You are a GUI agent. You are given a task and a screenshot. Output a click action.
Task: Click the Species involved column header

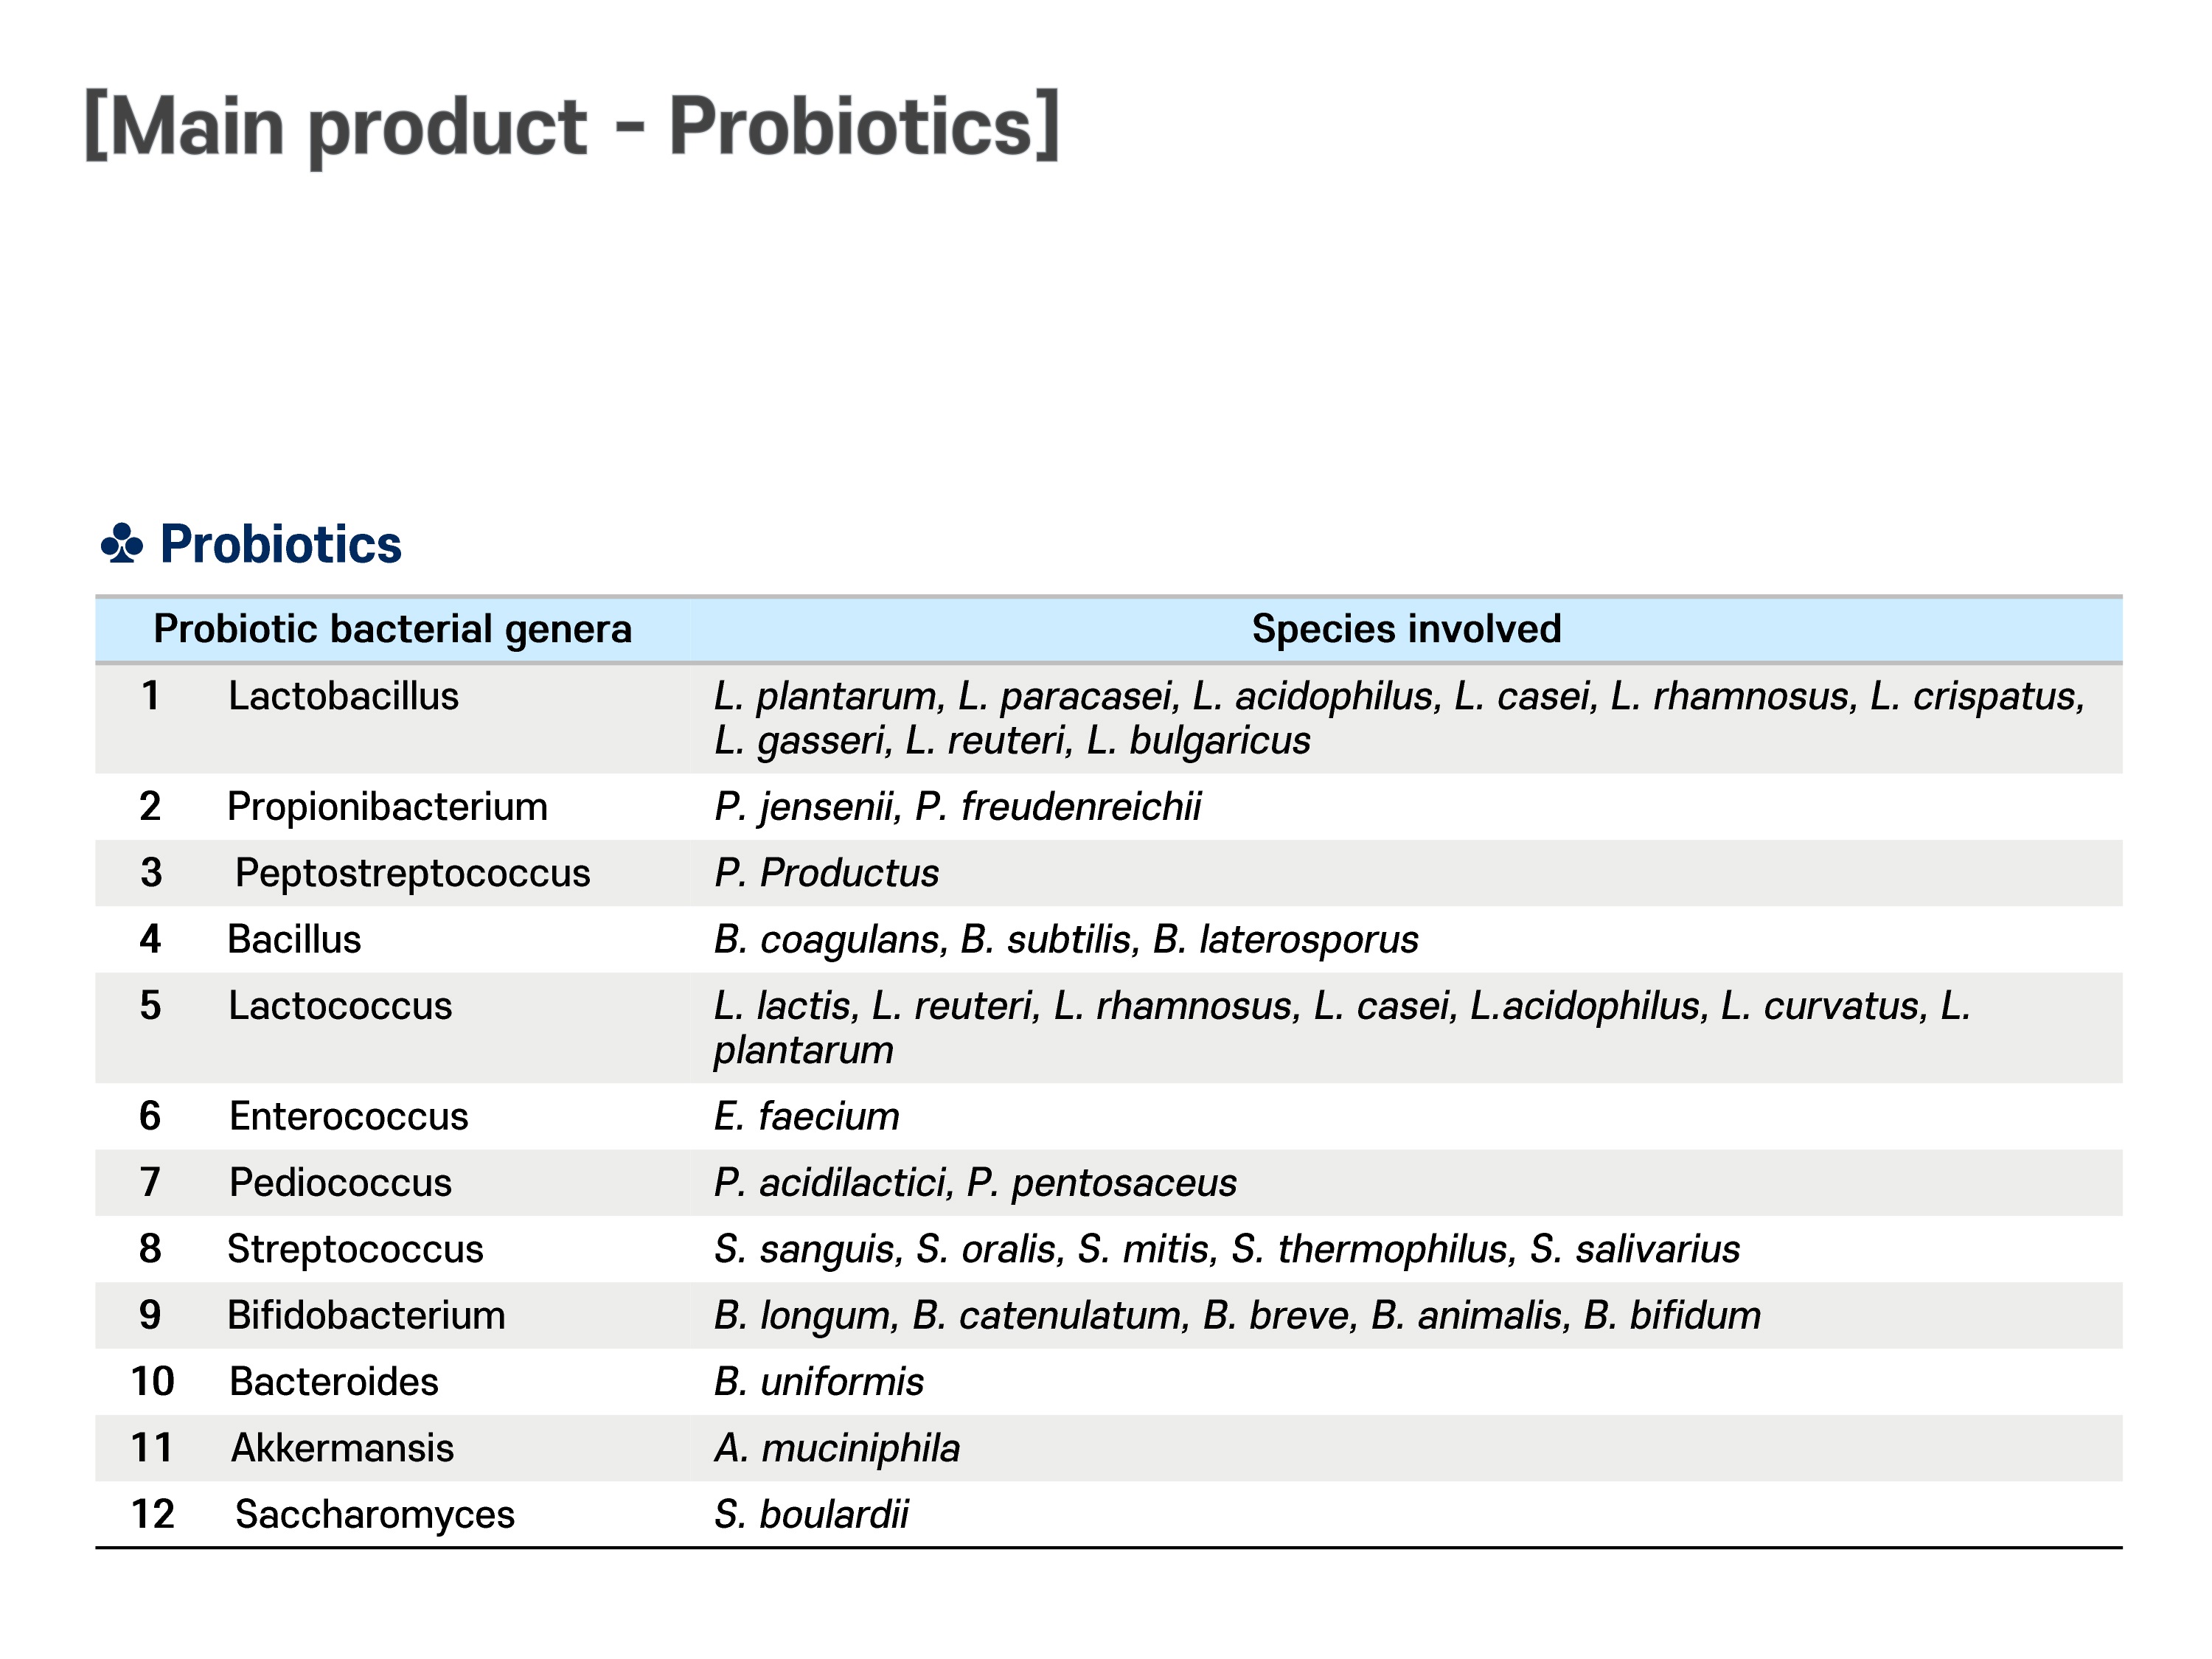tap(1406, 629)
